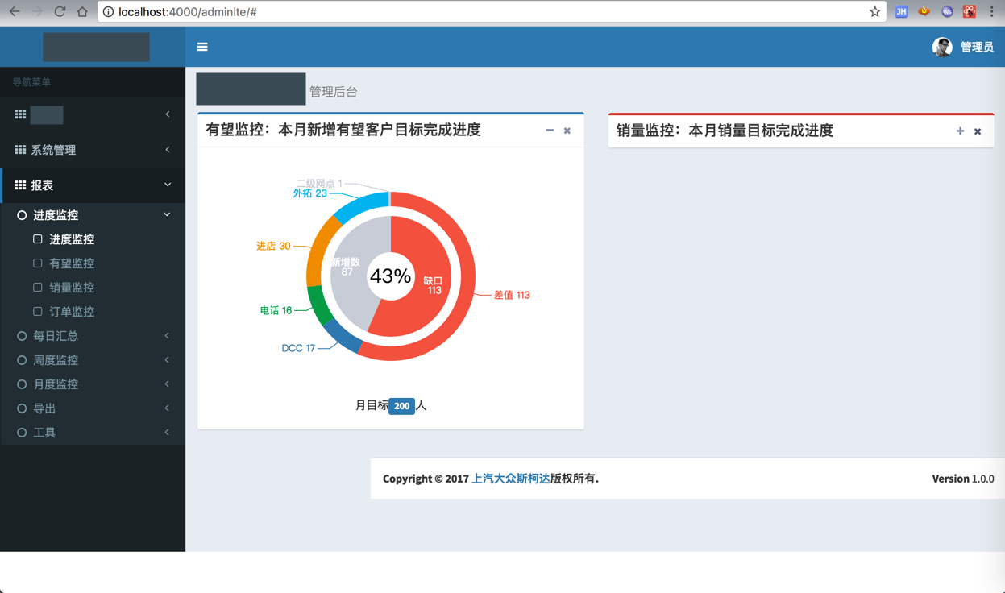Open 月度监控 menu group
The height and width of the screenshot is (593, 1005).
click(93, 384)
